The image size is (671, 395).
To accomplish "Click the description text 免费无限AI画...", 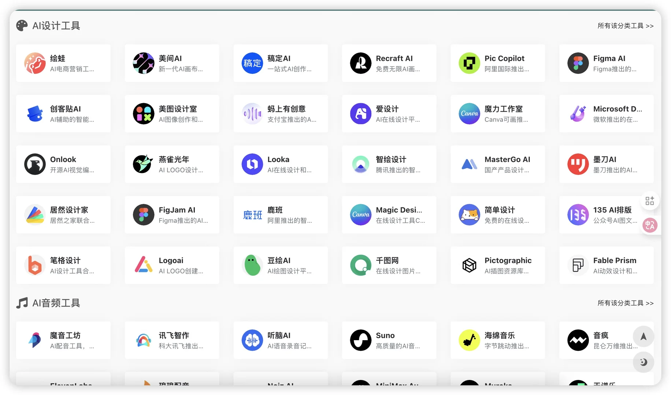I will [x=398, y=69].
